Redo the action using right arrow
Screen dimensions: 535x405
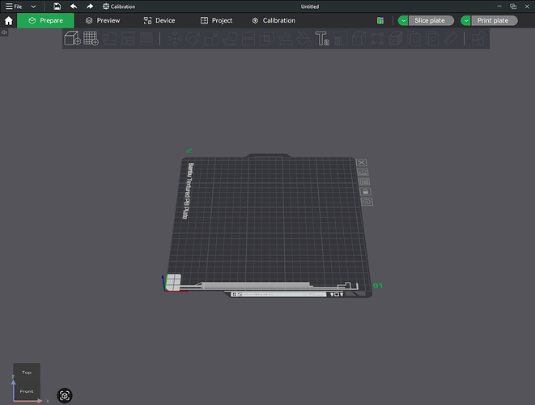pyautogui.click(x=89, y=6)
